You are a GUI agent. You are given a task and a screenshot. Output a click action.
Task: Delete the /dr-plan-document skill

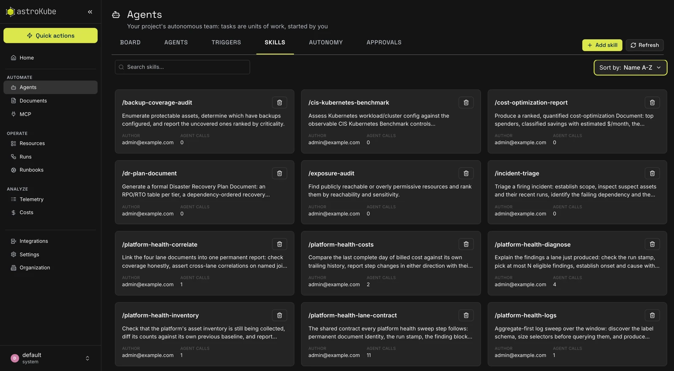coord(280,173)
